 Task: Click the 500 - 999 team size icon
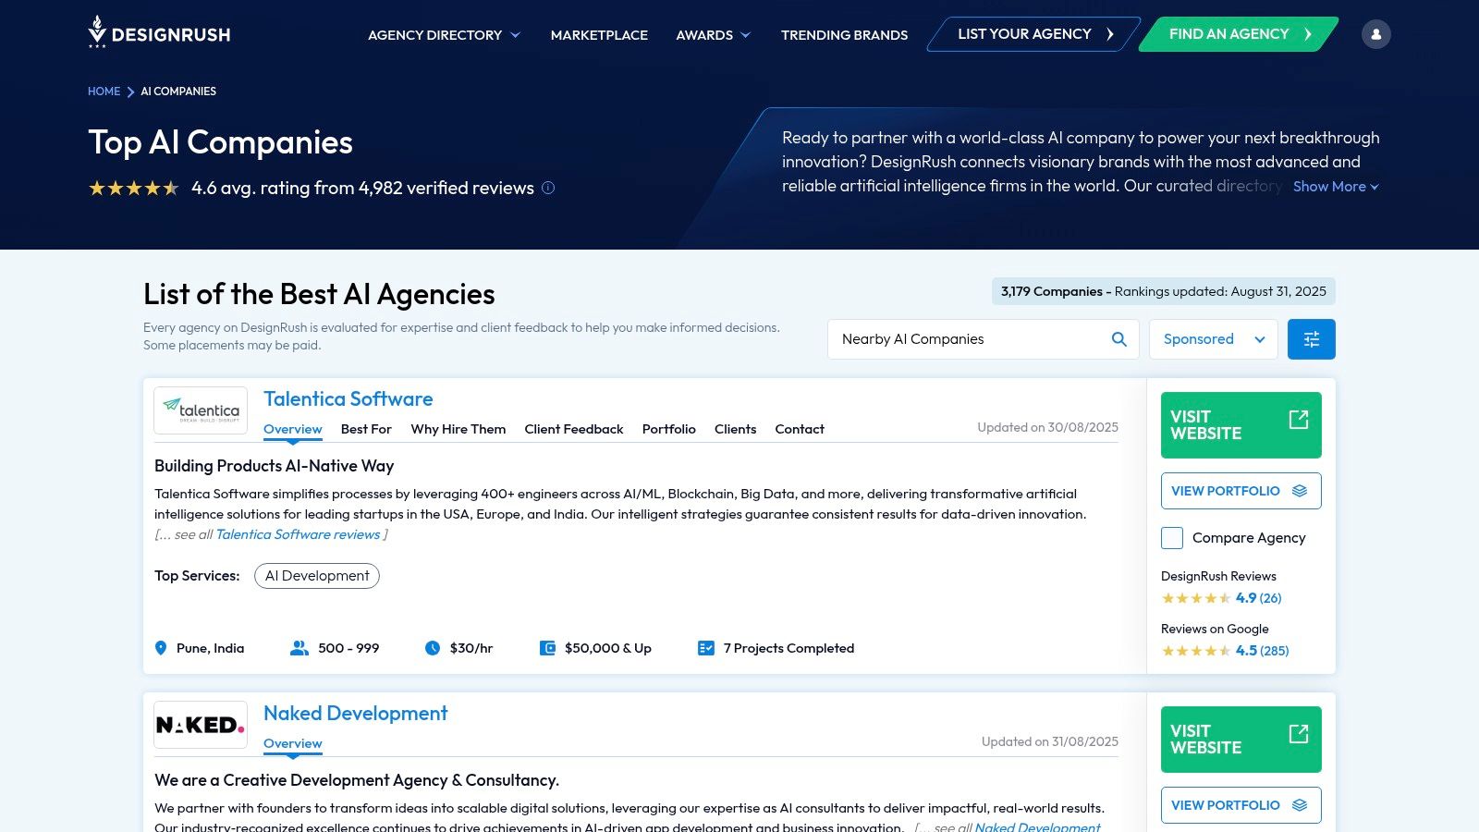299,648
